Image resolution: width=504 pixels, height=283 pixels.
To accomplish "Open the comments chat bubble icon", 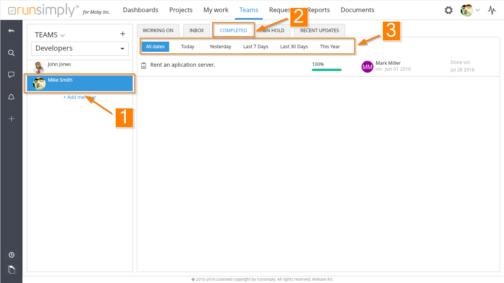I will tap(11, 75).
